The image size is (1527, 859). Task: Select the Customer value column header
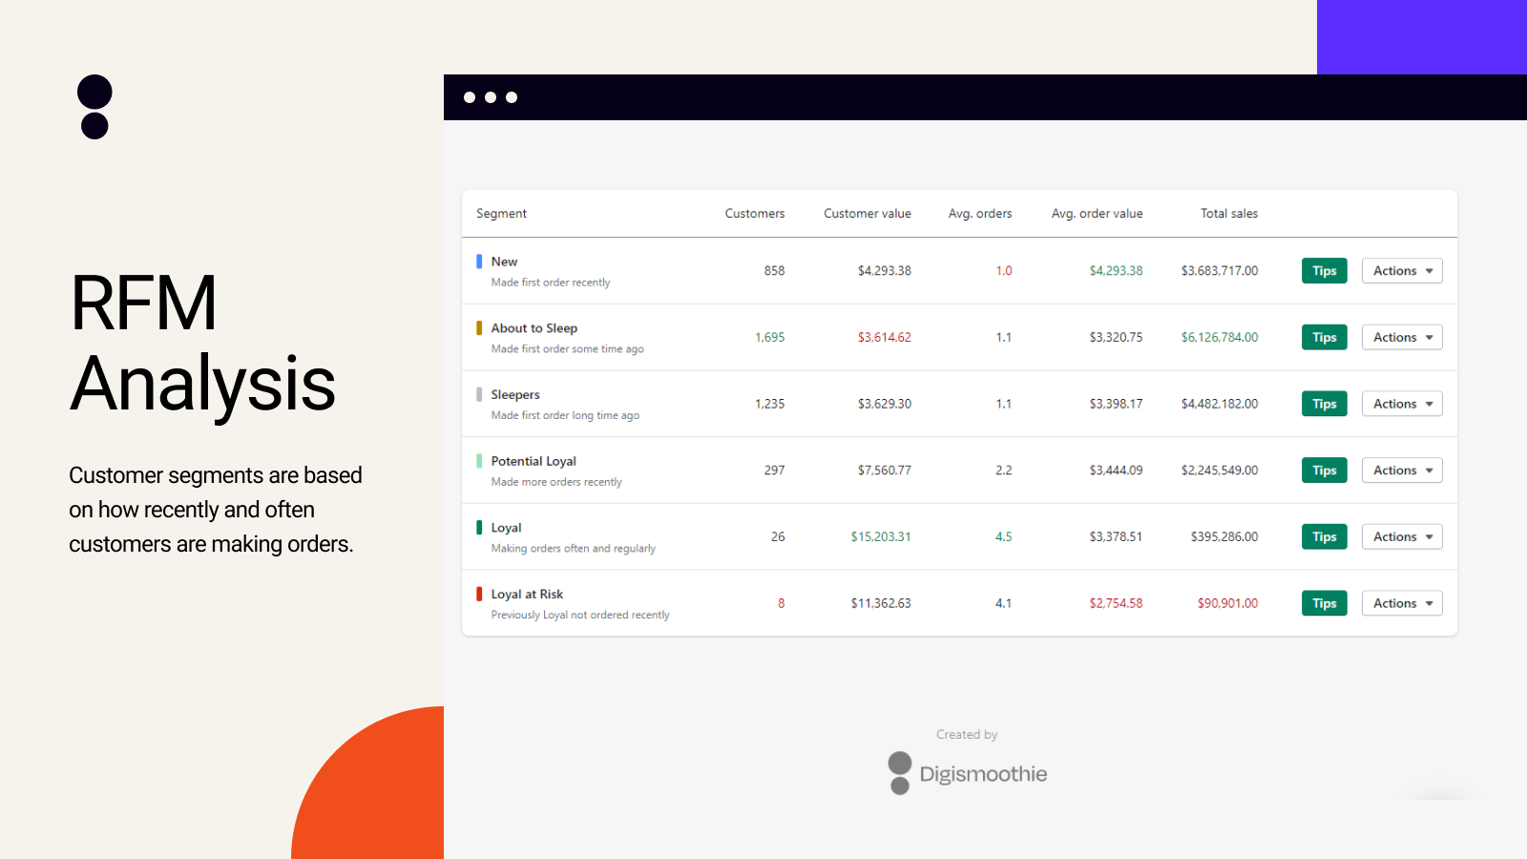pos(868,214)
